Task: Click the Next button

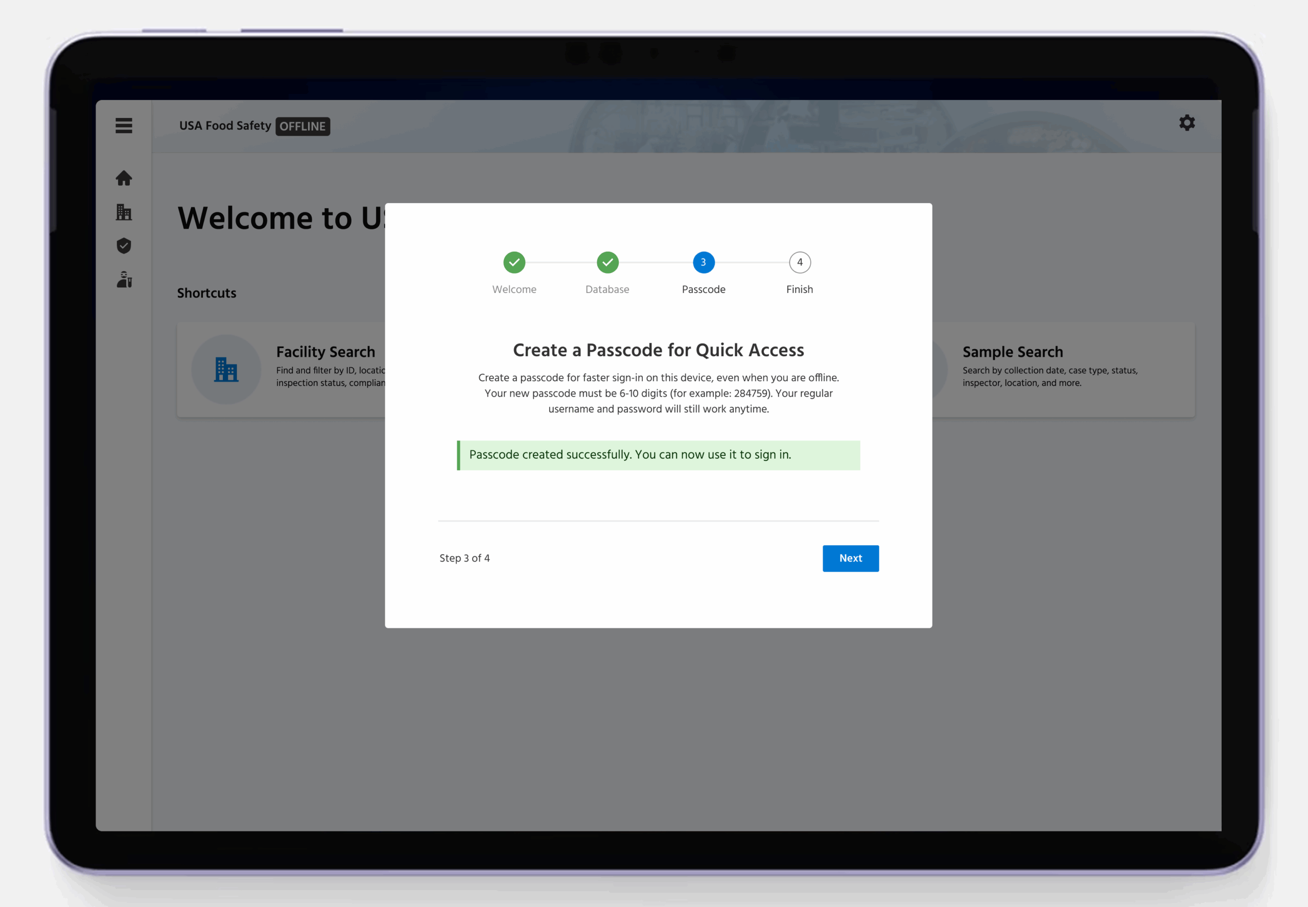Action: click(850, 558)
